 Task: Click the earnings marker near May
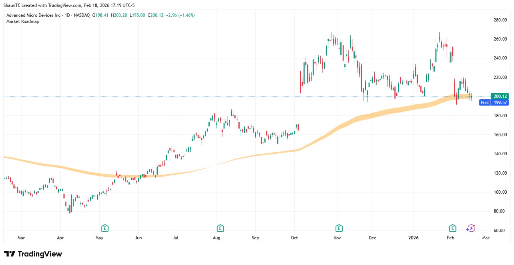[x=105, y=228]
